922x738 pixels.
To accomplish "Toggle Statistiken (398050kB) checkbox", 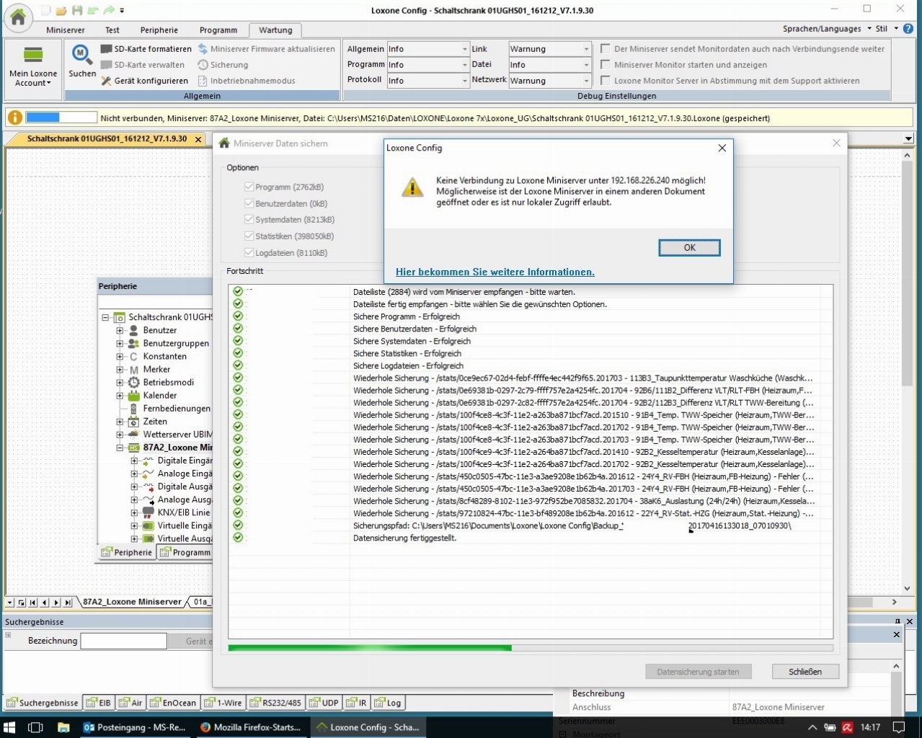I will click(x=249, y=236).
